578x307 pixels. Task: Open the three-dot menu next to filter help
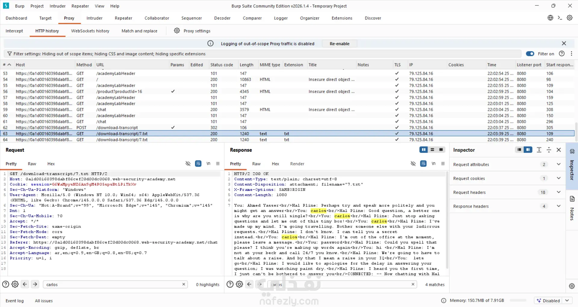point(571,54)
